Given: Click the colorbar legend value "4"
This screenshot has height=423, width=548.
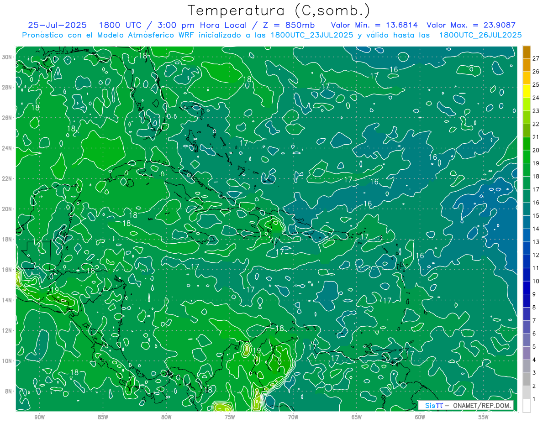Looking at the screenshot, I should tap(534, 360).
